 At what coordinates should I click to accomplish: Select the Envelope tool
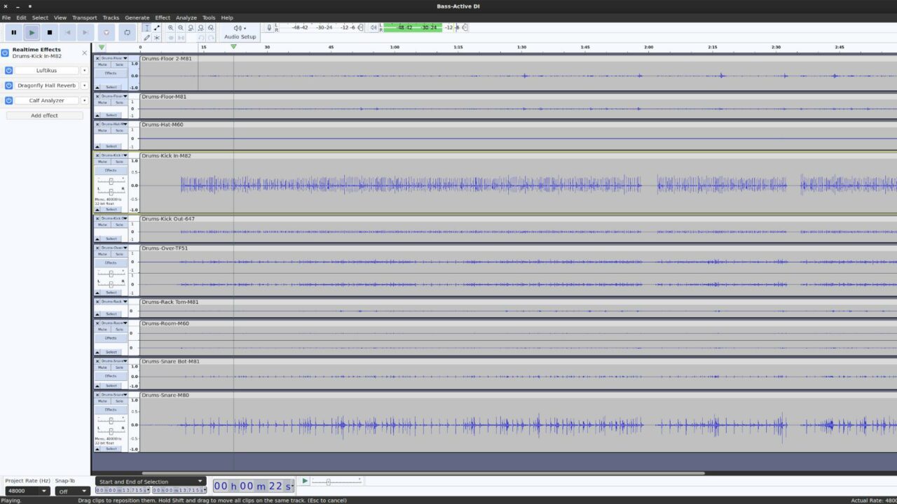click(x=156, y=27)
